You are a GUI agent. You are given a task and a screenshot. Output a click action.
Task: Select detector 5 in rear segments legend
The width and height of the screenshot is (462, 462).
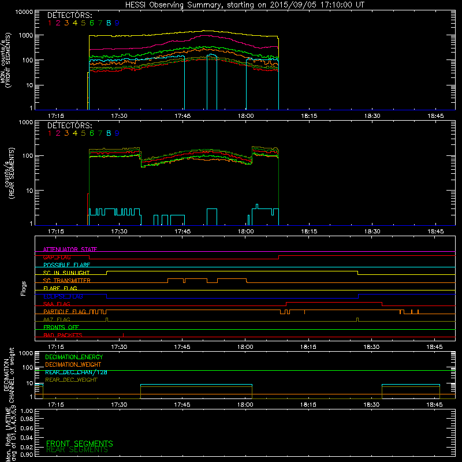point(83,133)
